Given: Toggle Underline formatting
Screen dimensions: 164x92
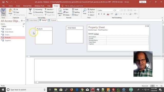Looking at the screenshot, I should [104, 14].
